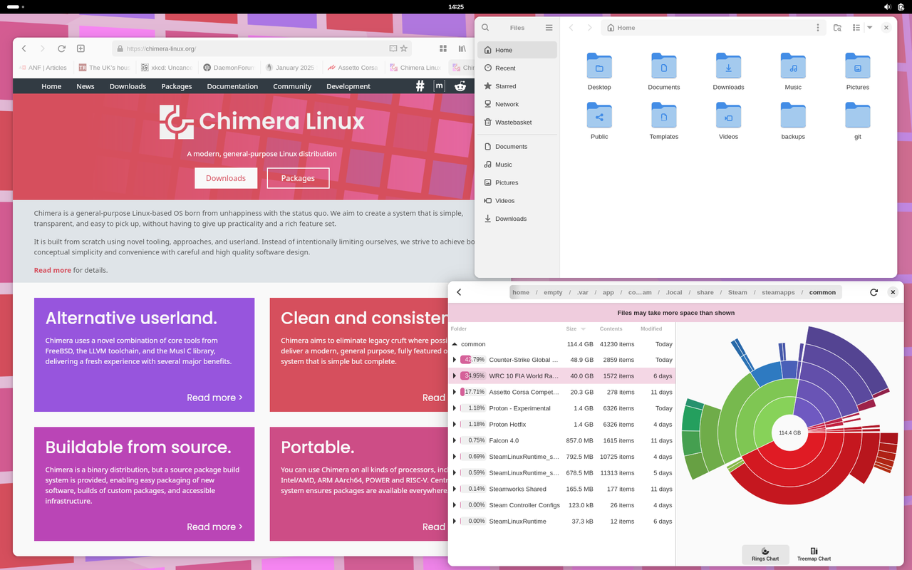Go back in the web browser
The image size is (912, 570).
click(24, 48)
